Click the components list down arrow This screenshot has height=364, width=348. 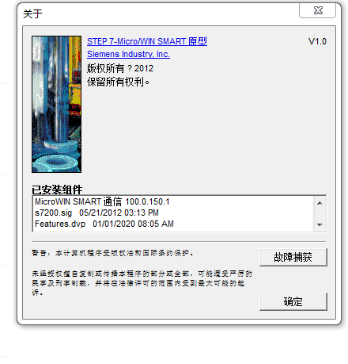coord(320,224)
